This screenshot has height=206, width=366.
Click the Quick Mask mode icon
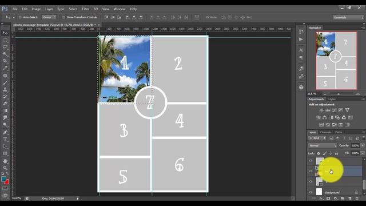click(5, 188)
